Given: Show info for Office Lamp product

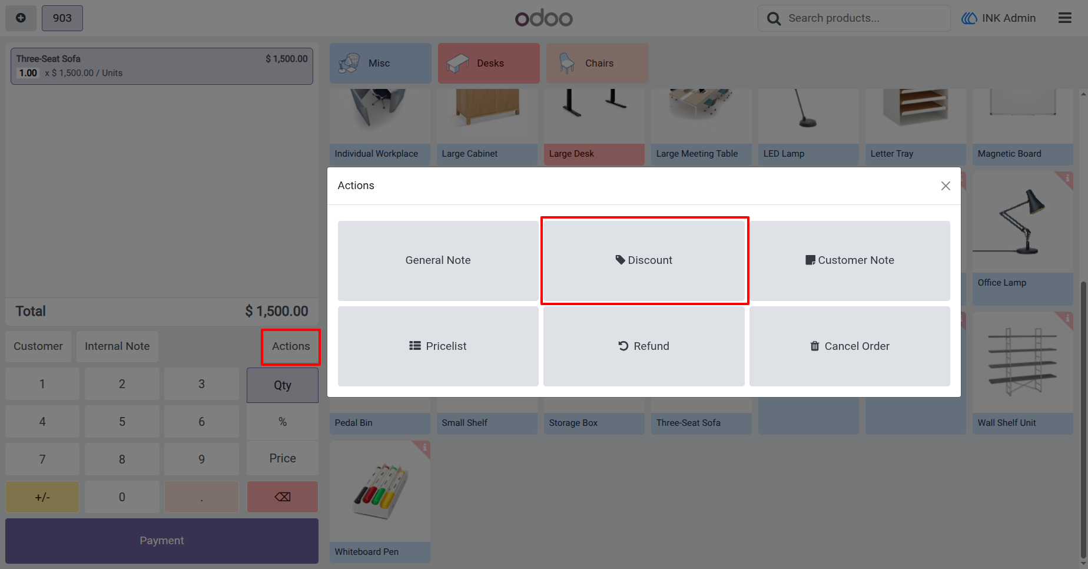Looking at the screenshot, I should click(x=1066, y=178).
